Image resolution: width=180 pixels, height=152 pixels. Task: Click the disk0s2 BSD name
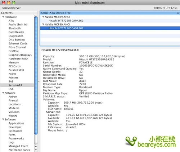point(71,127)
